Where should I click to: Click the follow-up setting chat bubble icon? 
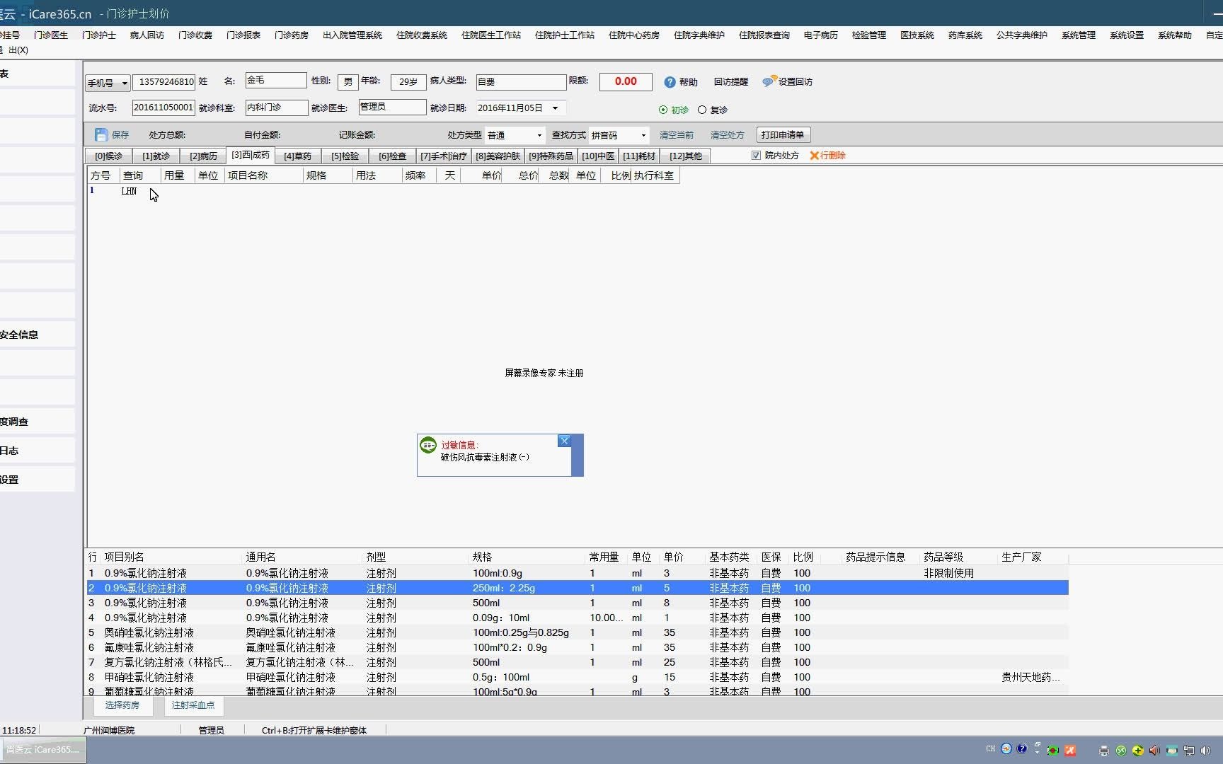pos(769,81)
